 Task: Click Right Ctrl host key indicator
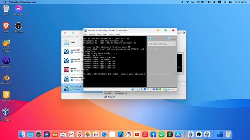171,89
